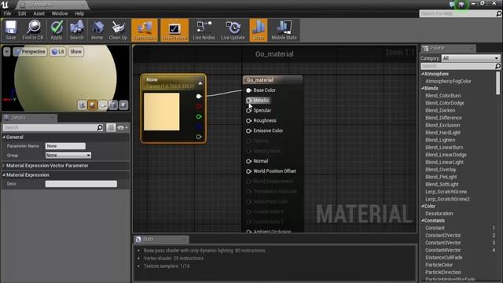This screenshot has width=503, height=283.
Task: Collapse the Atmosphere palette category
Action: coord(423,74)
